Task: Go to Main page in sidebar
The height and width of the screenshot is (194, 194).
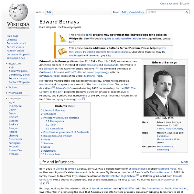Action: pos(13,36)
